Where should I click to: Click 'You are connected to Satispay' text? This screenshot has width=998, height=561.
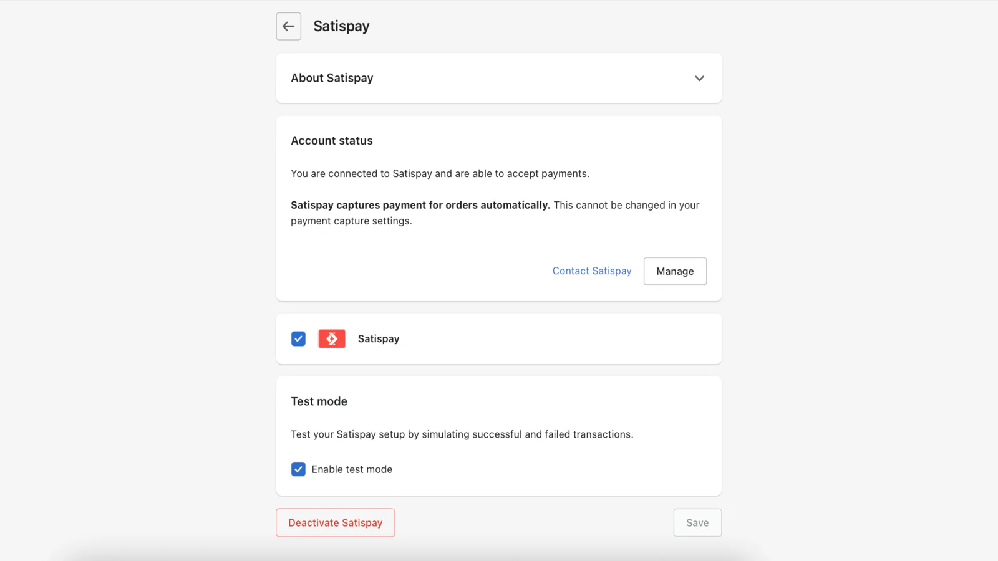click(x=440, y=173)
